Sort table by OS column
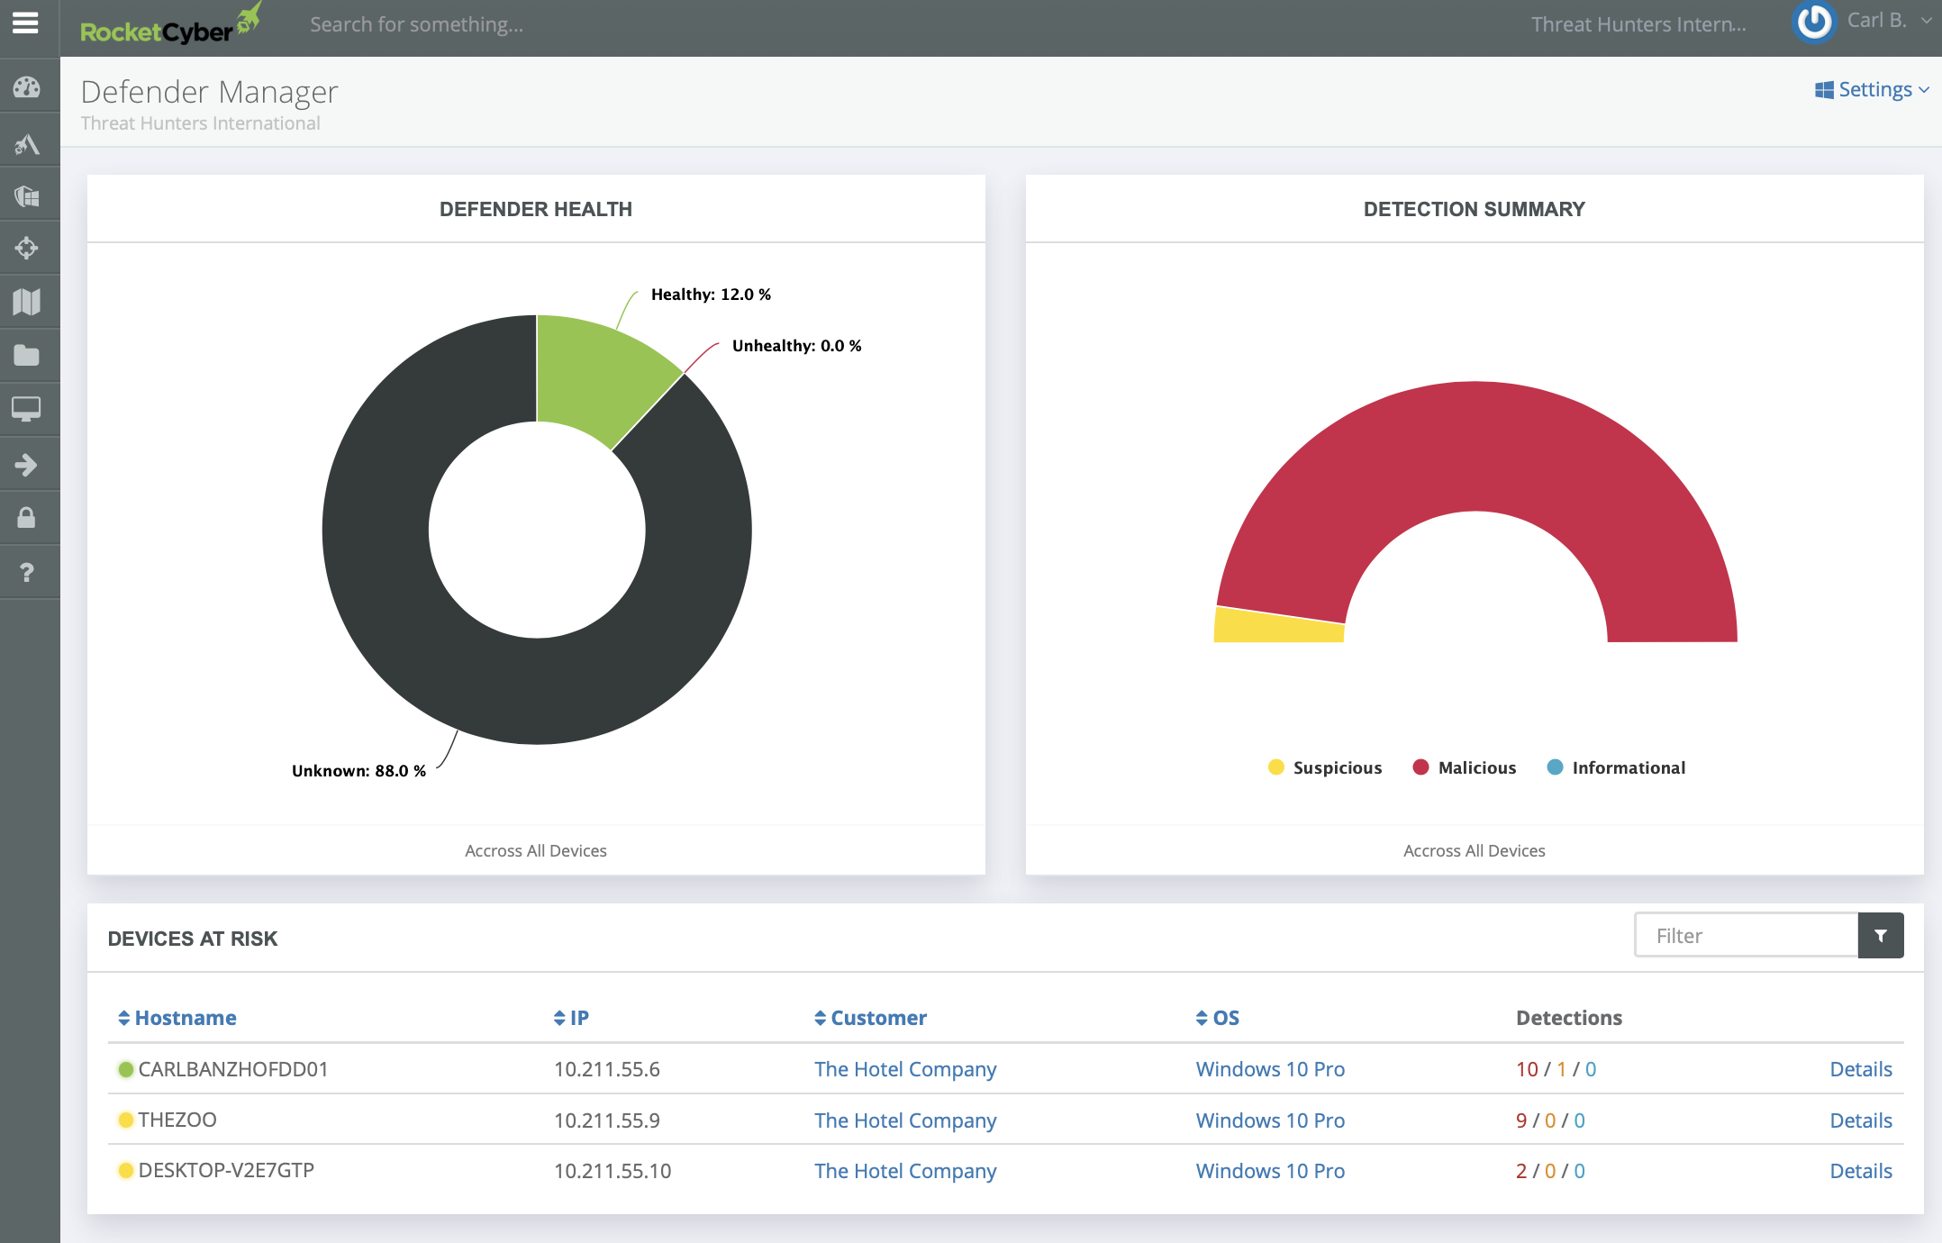 (1218, 1018)
